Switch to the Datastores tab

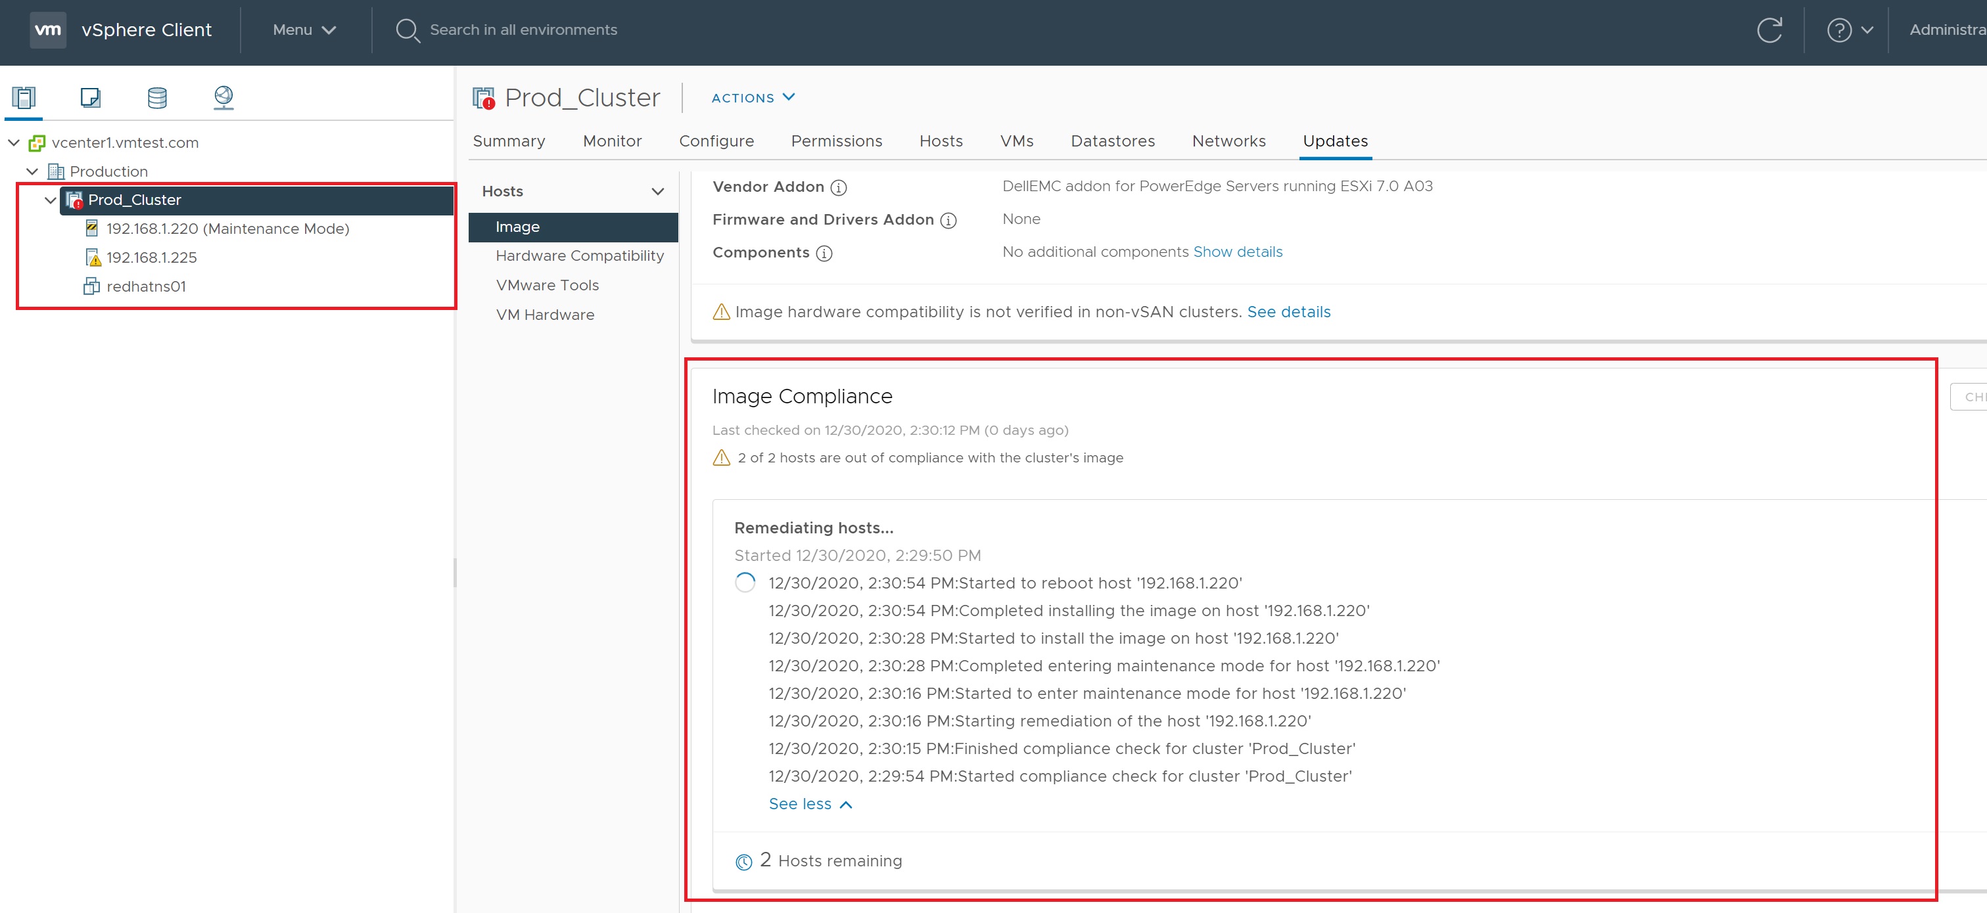[1113, 141]
